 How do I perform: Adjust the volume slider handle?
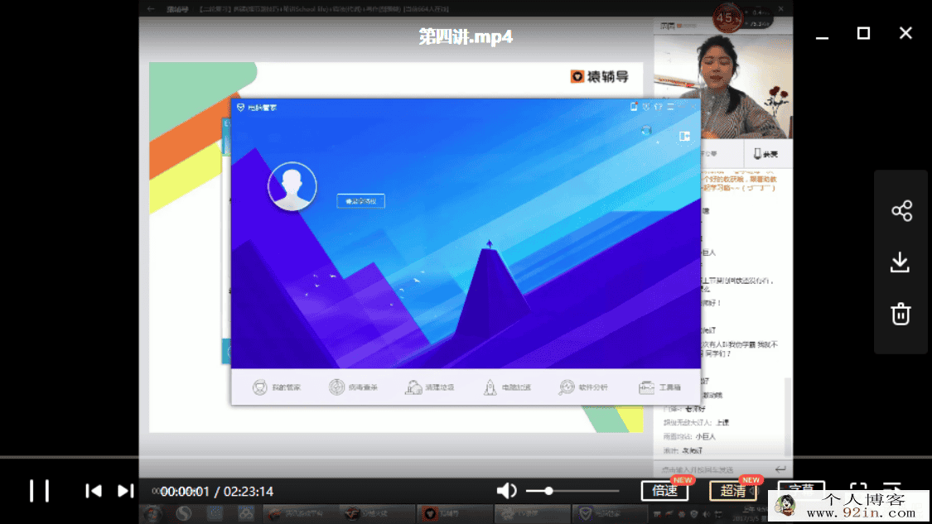click(548, 491)
